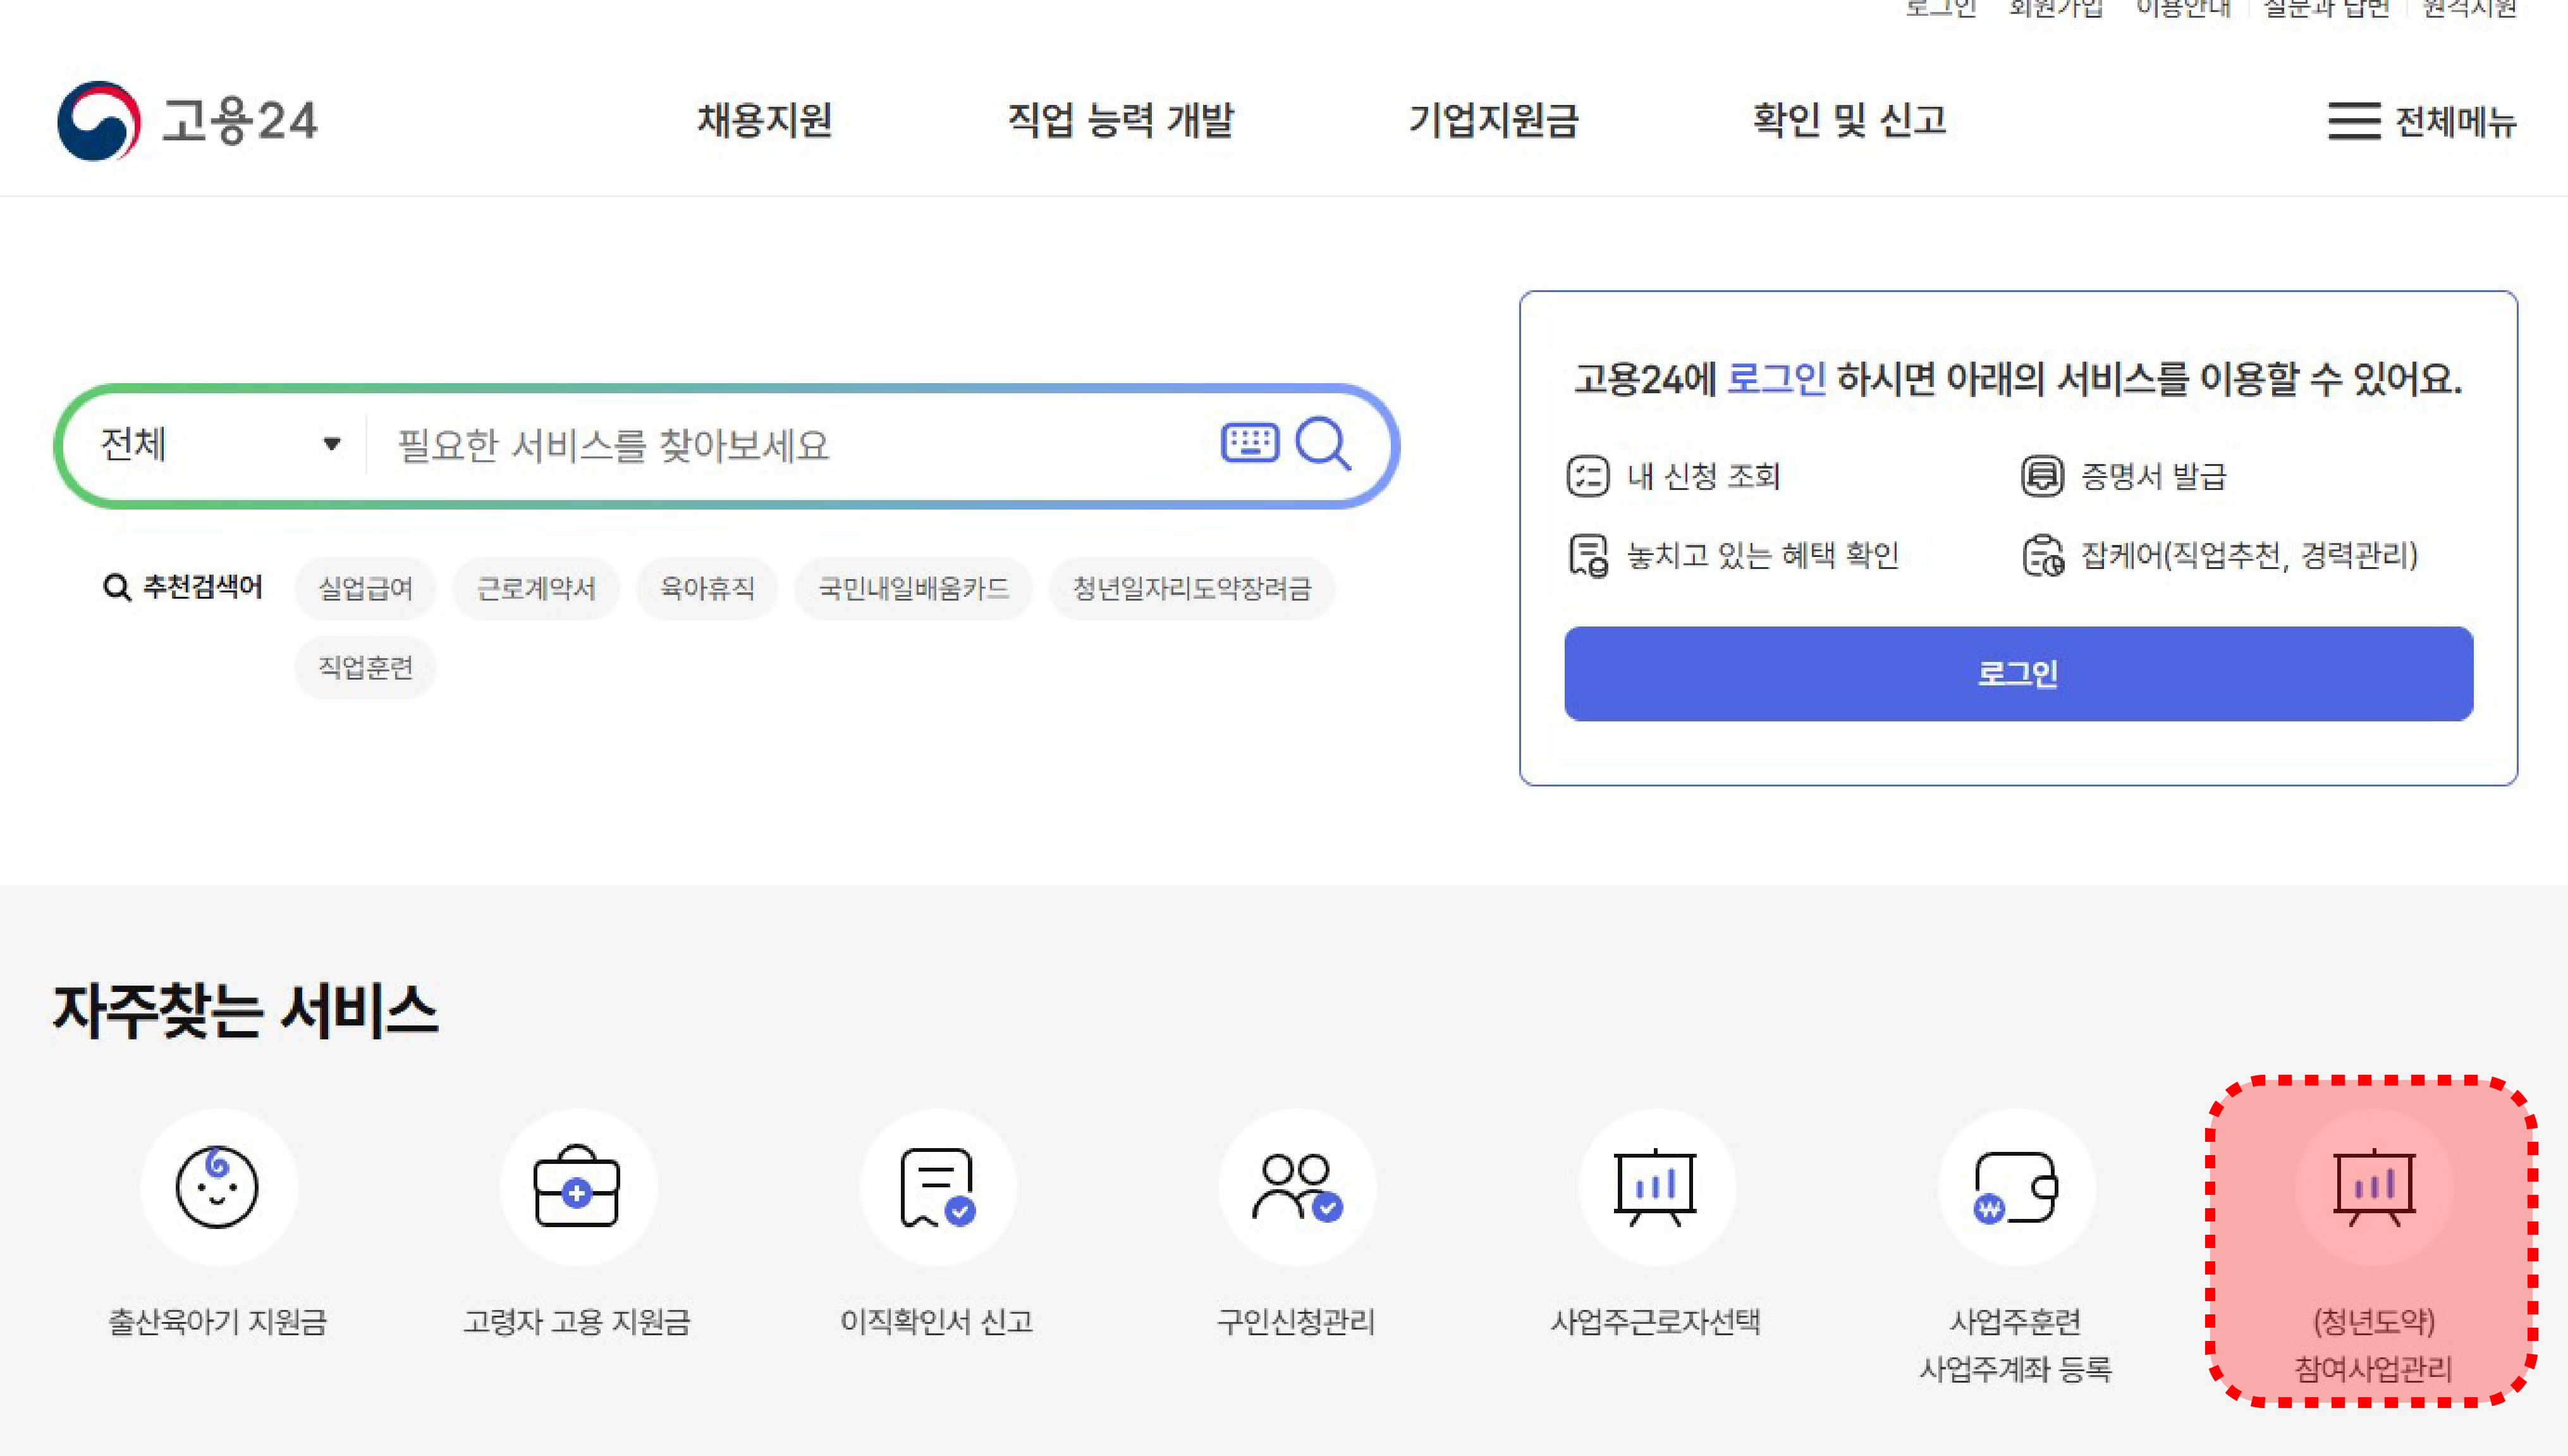Click the 필요한 서비스를 찾아보세요 search field

(x=790, y=445)
